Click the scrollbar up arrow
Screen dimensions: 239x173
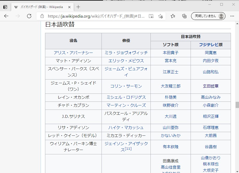tap(237, 24)
